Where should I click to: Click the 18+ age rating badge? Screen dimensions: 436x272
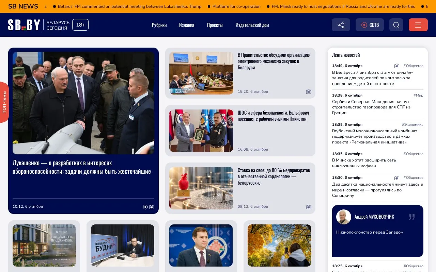[80, 25]
